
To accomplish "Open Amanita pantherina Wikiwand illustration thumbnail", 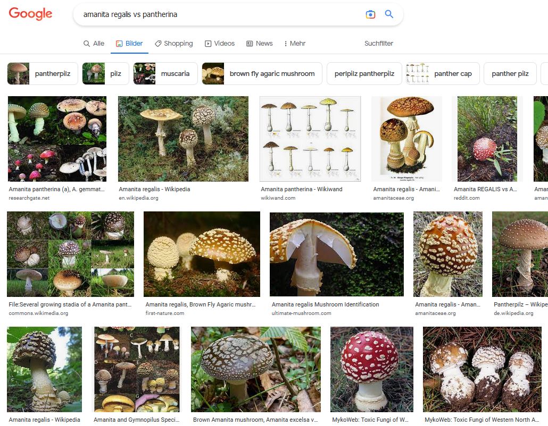I will coord(310,139).
